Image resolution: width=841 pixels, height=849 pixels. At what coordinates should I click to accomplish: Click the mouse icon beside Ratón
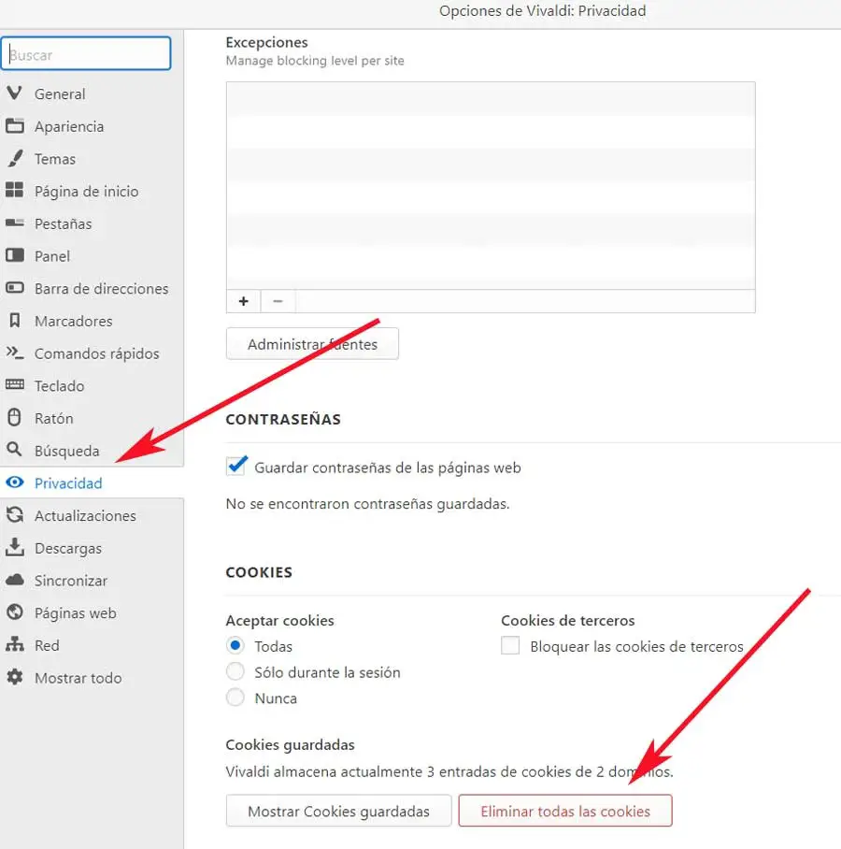[15, 417]
